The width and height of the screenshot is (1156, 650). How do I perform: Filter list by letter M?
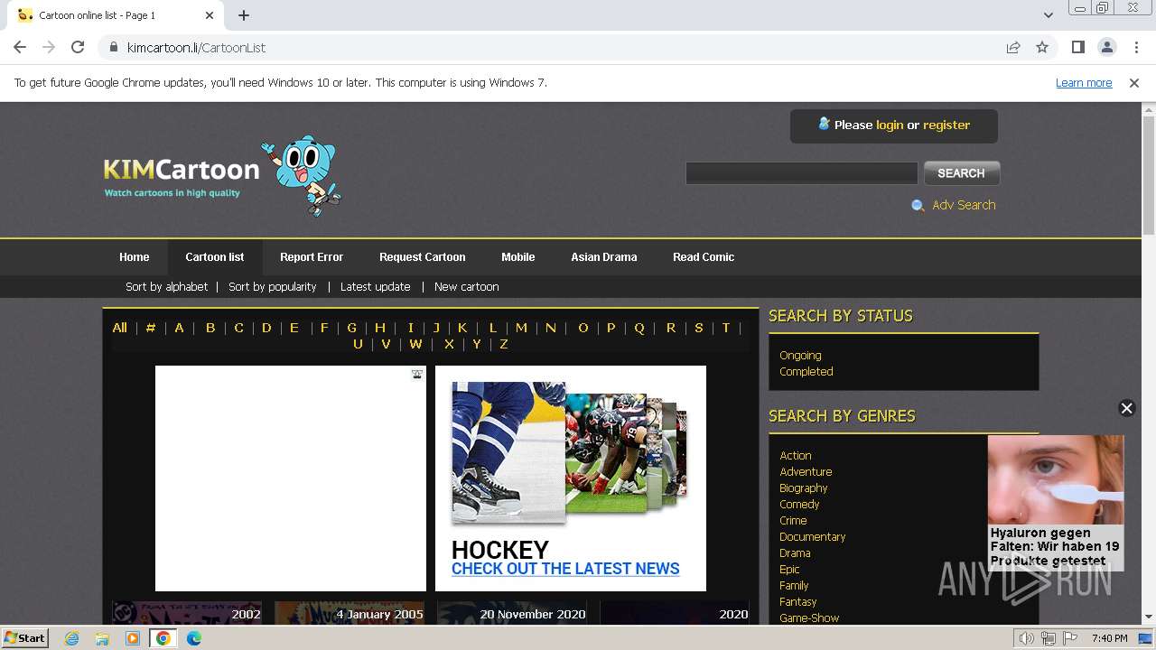click(521, 328)
